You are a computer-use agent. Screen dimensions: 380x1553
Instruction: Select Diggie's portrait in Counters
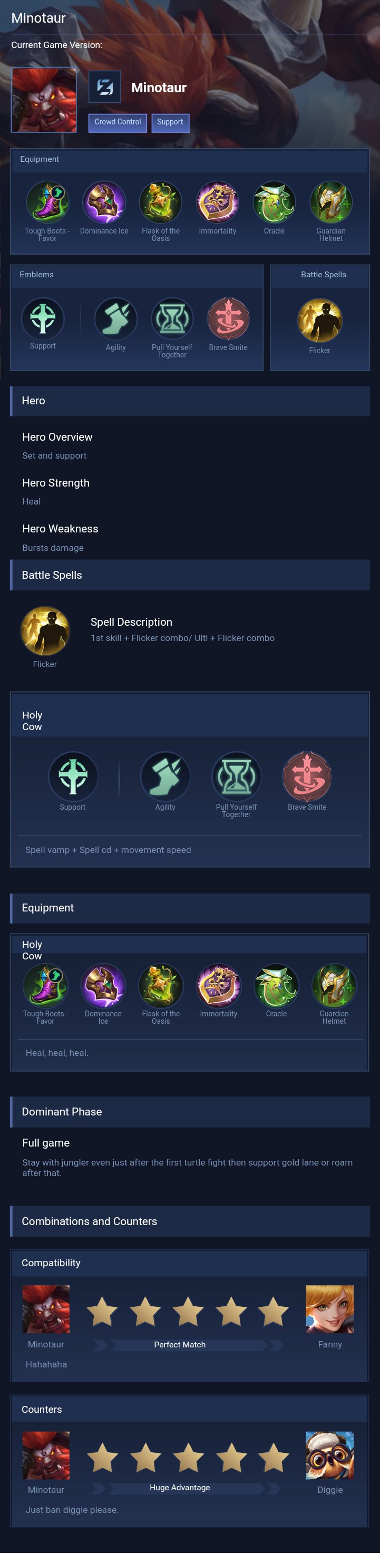click(330, 1455)
